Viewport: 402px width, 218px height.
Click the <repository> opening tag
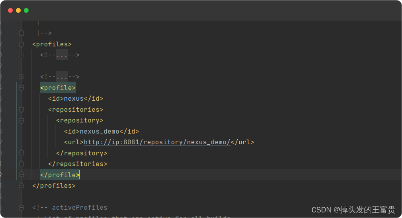click(80, 120)
